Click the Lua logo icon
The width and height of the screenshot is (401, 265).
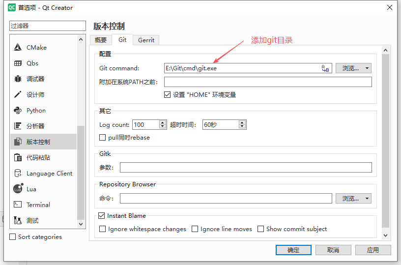(18, 189)
